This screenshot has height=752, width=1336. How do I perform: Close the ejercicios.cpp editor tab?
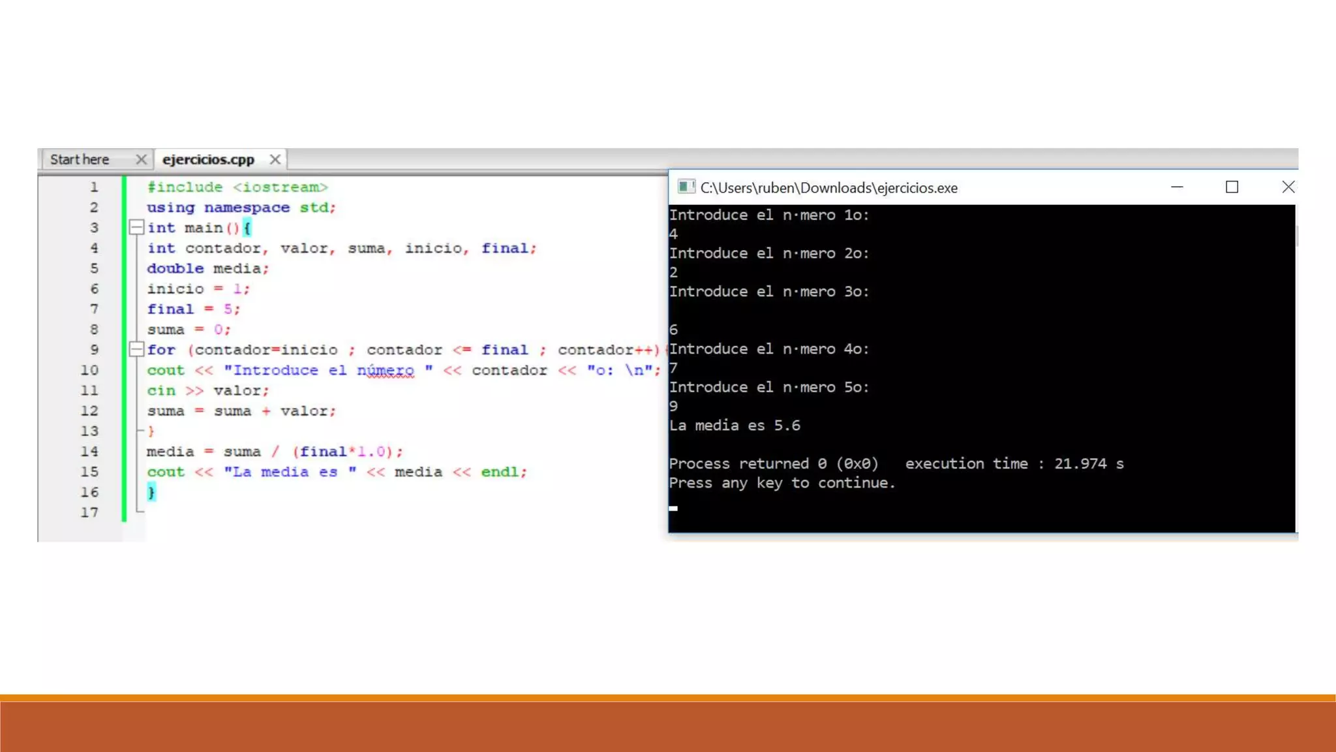(275, 159)
